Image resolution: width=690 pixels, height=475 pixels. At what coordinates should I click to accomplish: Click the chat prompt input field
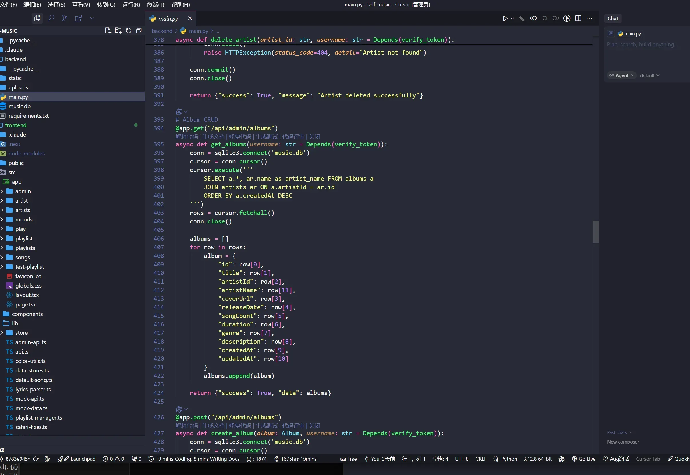coord(643,45)
